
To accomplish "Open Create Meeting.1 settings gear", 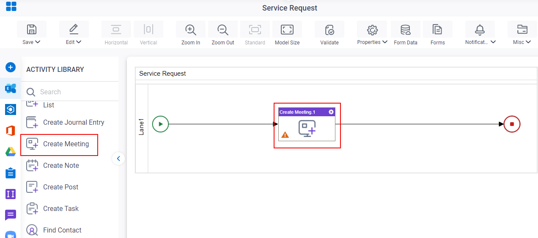I will (x=331, y=112).
